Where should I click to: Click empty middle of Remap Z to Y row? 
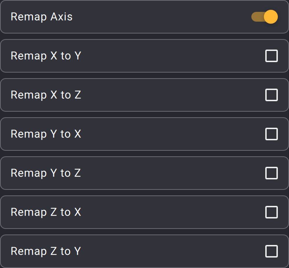coord(168,251)
